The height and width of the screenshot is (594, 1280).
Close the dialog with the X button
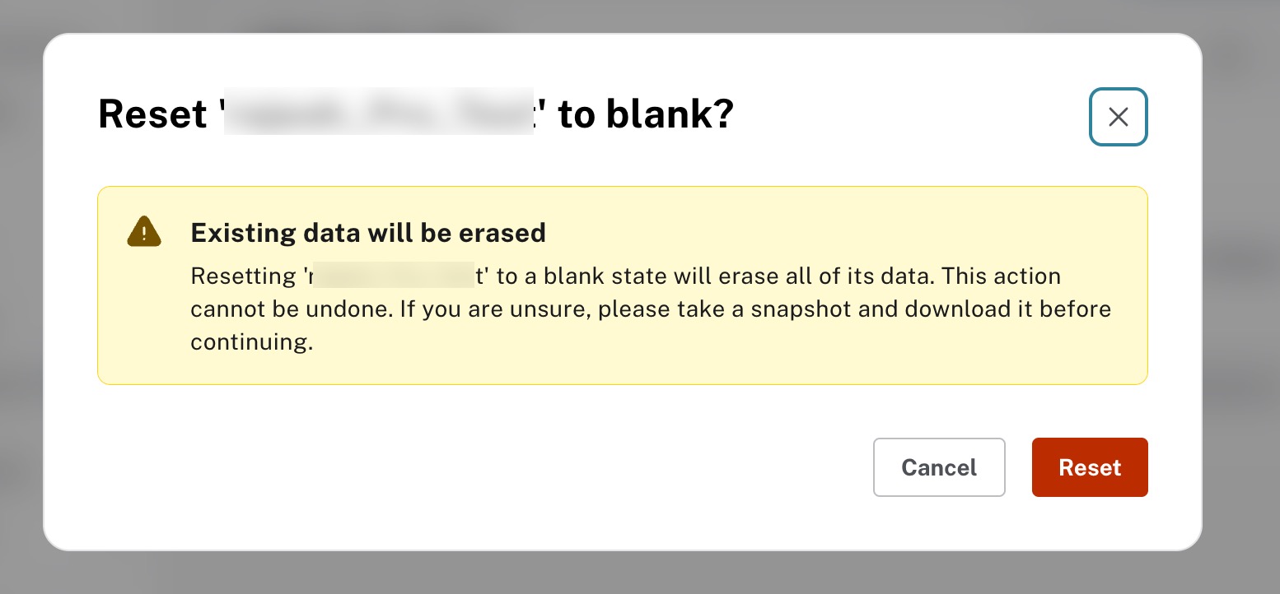click(1118, 117)
